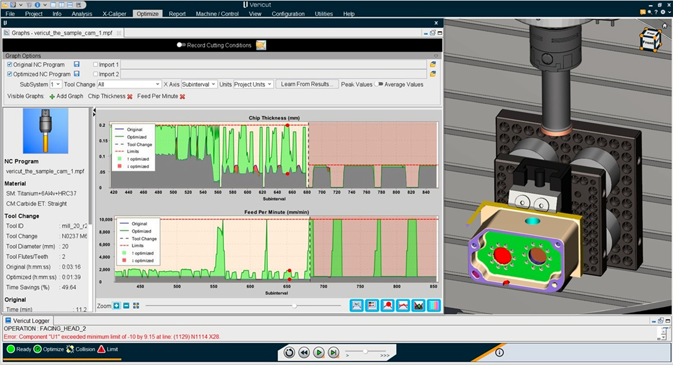This screenshot has height=365, width=673.
Task: Click the Front face of view cube
Action: click(648, 41)
